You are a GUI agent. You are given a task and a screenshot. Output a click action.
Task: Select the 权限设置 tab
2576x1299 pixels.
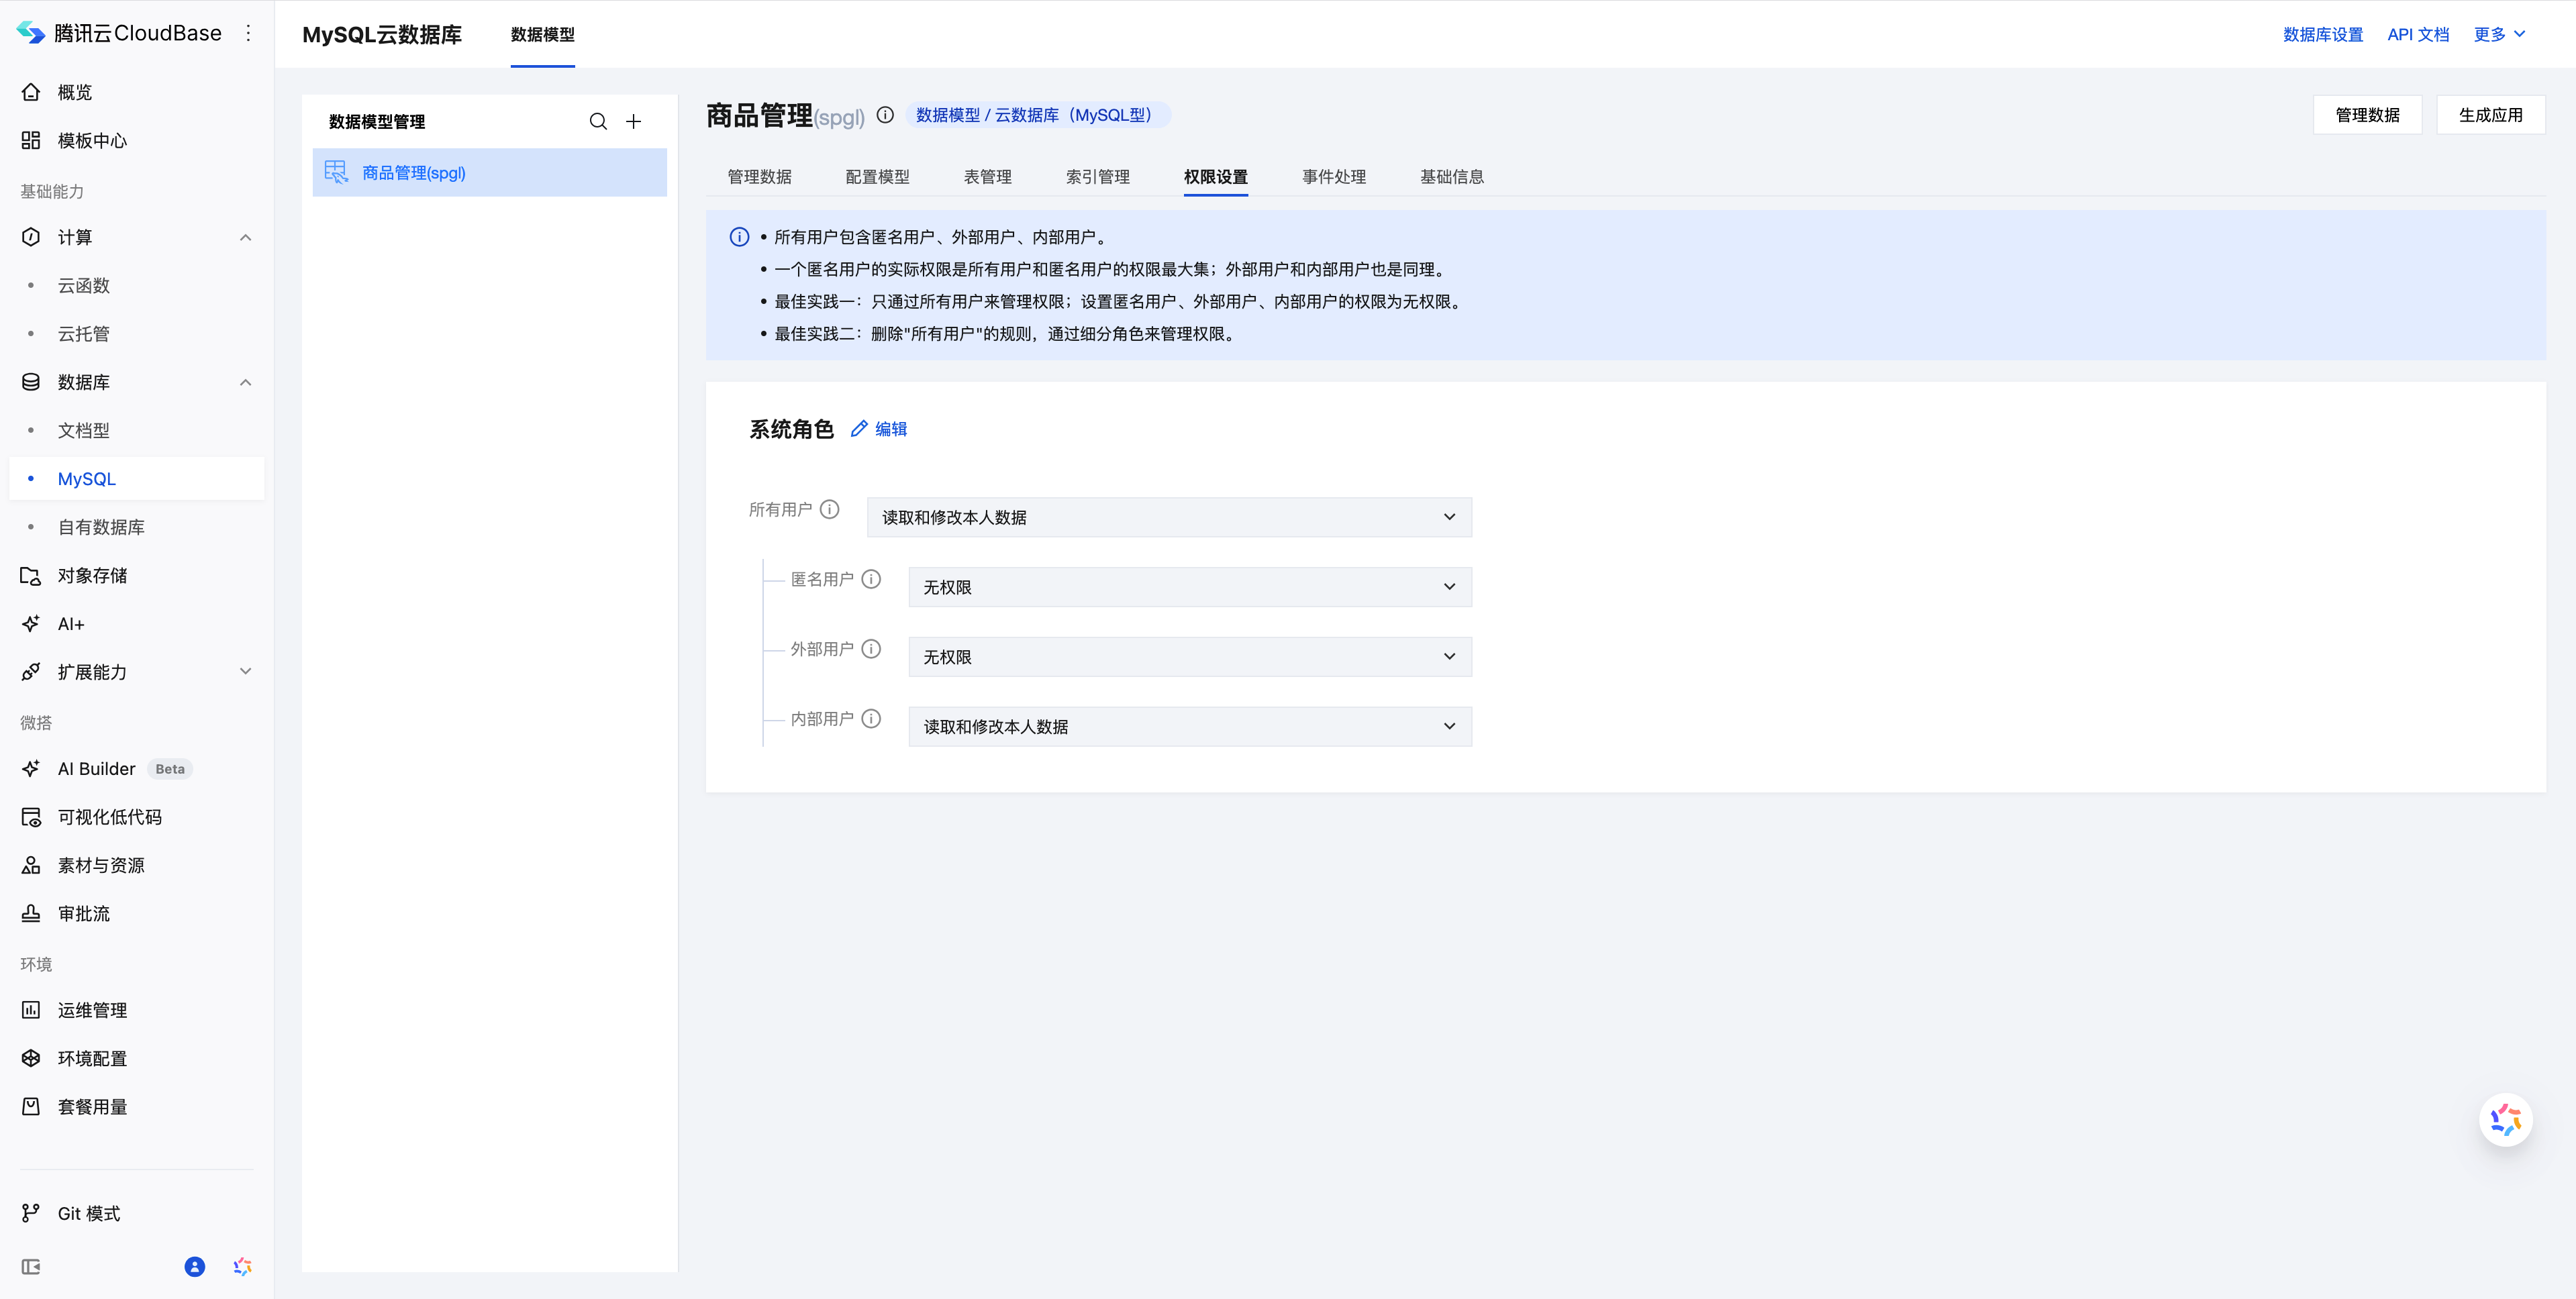[1215, 177]
